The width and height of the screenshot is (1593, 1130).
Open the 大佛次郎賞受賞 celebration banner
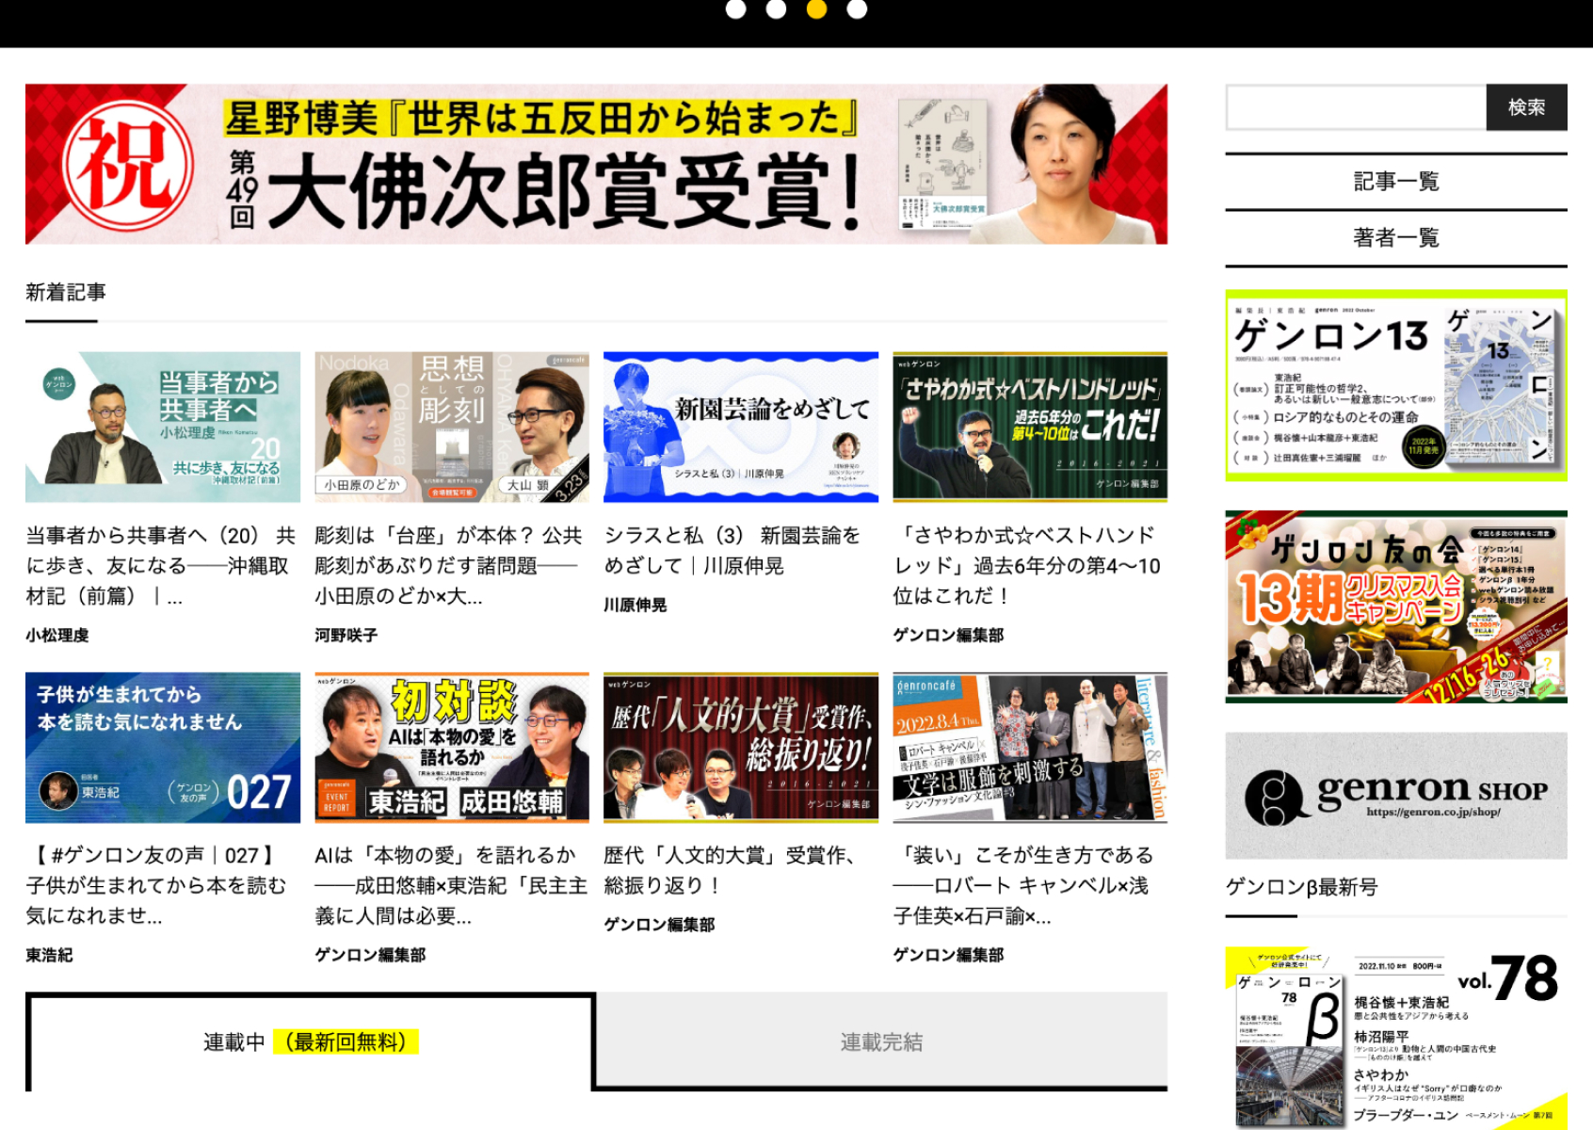coord(596,164)
